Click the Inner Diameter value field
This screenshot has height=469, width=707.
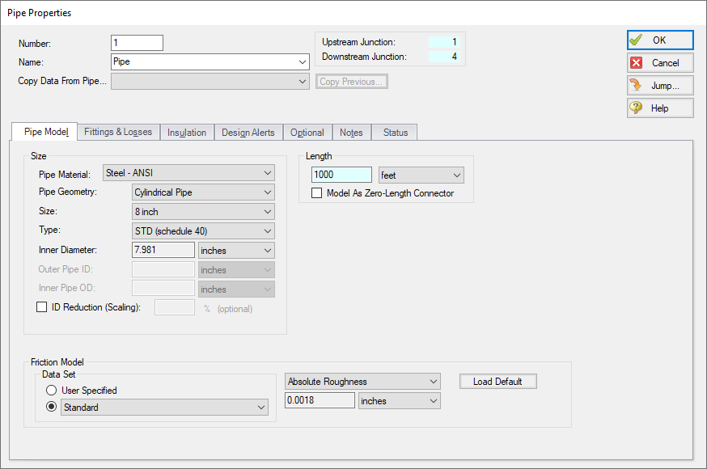[163, 251]
